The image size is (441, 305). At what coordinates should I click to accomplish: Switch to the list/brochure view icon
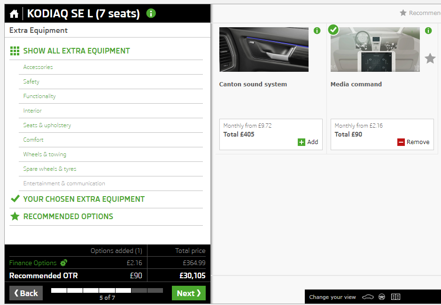click(x=396, y=297)
